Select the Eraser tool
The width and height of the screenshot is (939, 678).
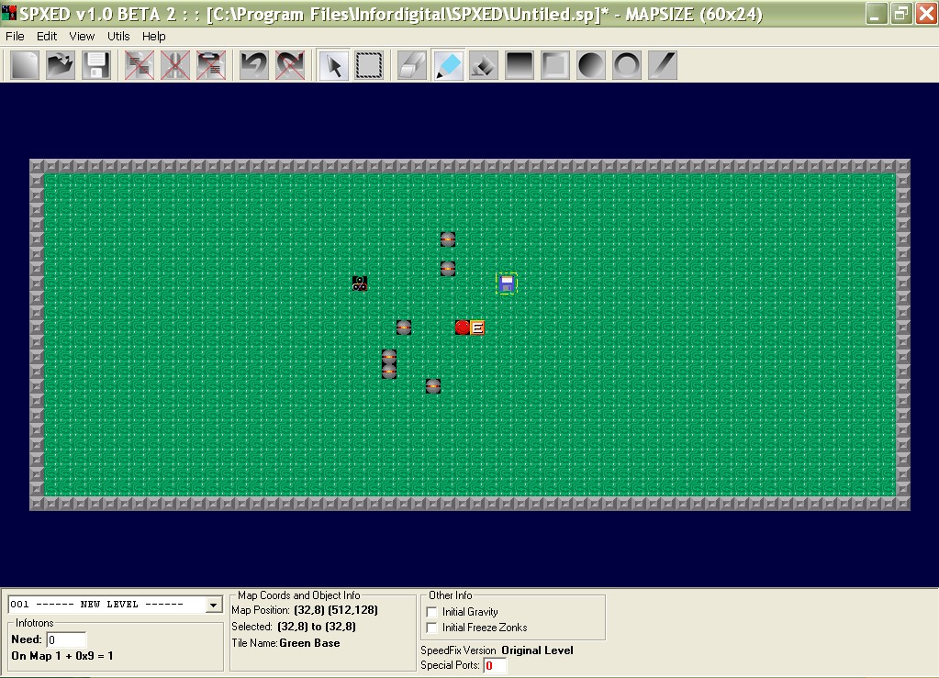(x=412, y=65)
